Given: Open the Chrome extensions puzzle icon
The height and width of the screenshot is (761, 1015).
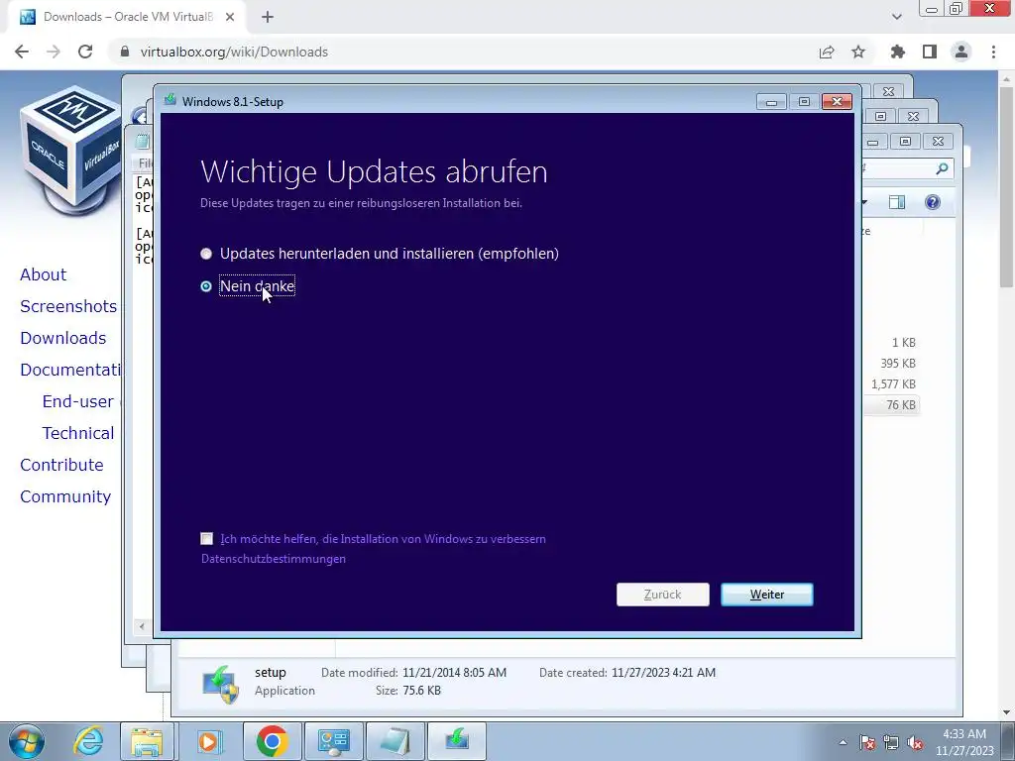Looking at the screenshot, I should pyautogui.click(x=897, y=52).
